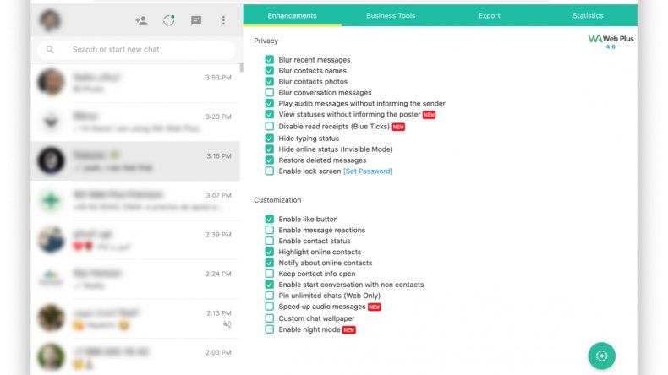Open the chat from 3:07 PM
668x375 pixels.
point(135,200)
